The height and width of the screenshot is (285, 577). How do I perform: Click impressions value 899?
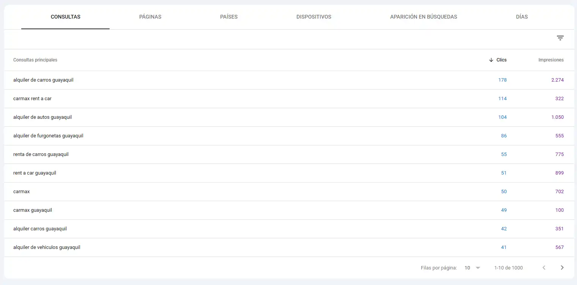pyautogui.click(x=560, y=173)
